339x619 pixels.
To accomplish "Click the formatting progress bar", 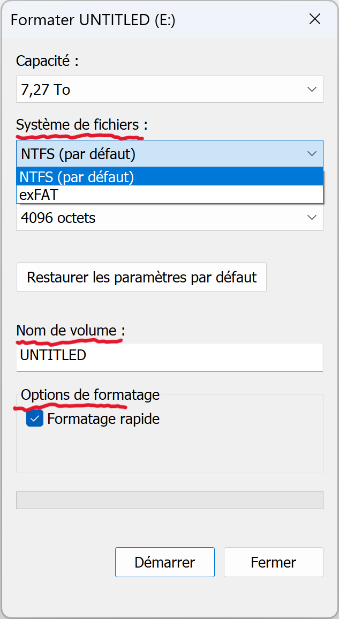I will 169,499.
